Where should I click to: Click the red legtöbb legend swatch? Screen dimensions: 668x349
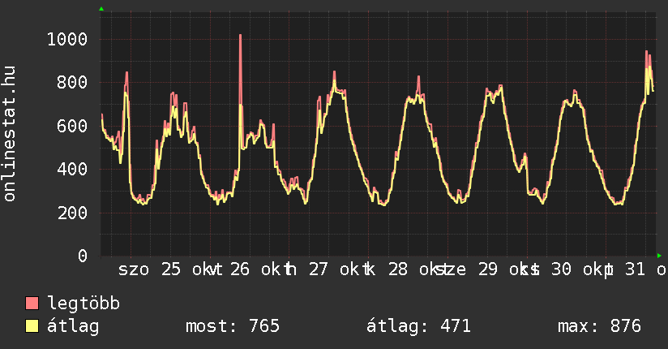point(32,304)
